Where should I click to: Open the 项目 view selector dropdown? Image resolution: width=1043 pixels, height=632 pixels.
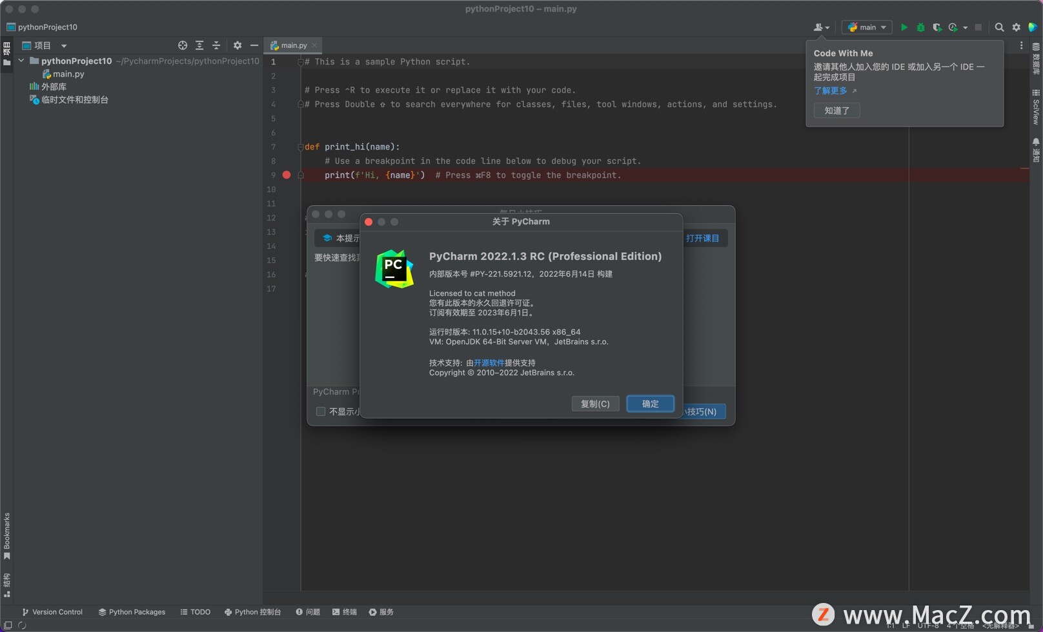(45, 45)
